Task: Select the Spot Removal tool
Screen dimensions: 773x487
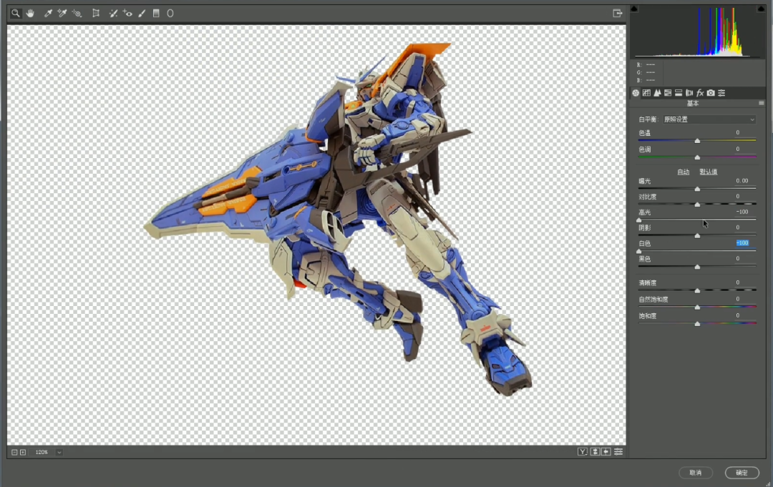Action: click(113, 14)
